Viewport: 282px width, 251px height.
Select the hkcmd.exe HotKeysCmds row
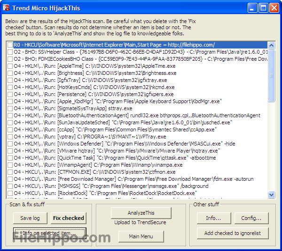pyautogui.click(x=94, y=87)
